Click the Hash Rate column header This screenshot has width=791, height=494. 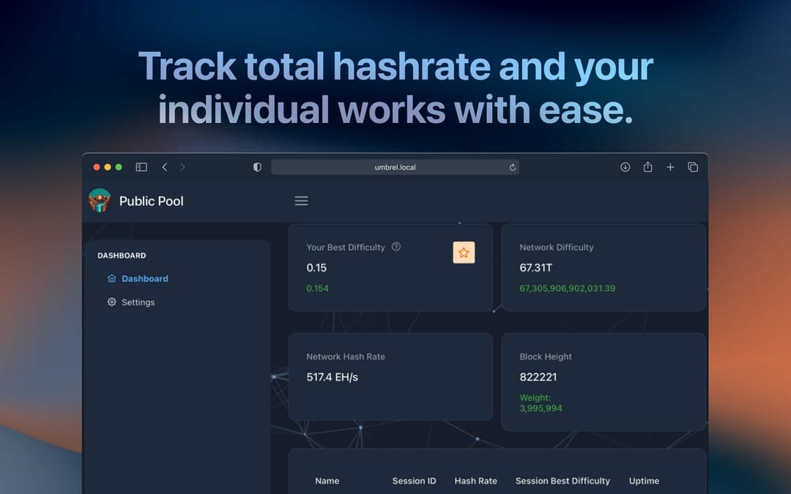475,481
